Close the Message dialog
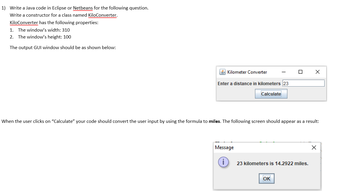Image resolution: width=351 pixels, height=192 pixels. (x=314, y=148)
